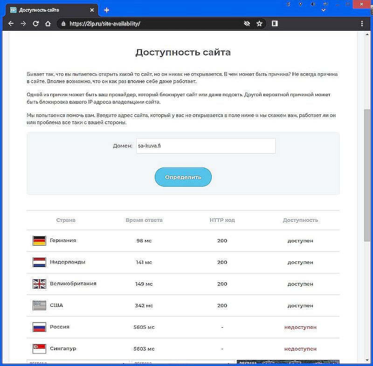Reload the current page
Image resolution: width=373 pixels, height=366 pixels.
point(35,24)
